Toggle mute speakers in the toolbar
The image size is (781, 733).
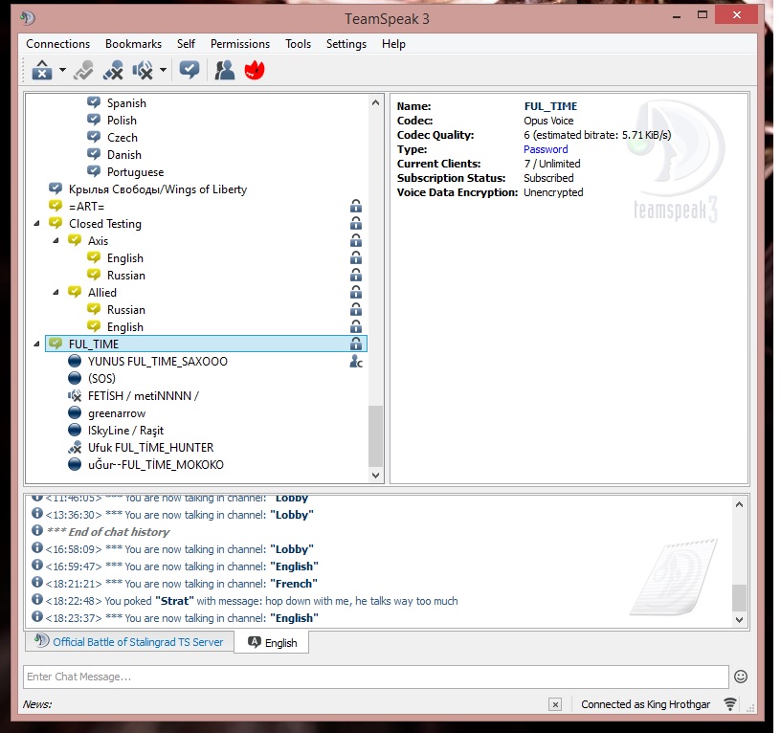point(143,70)
